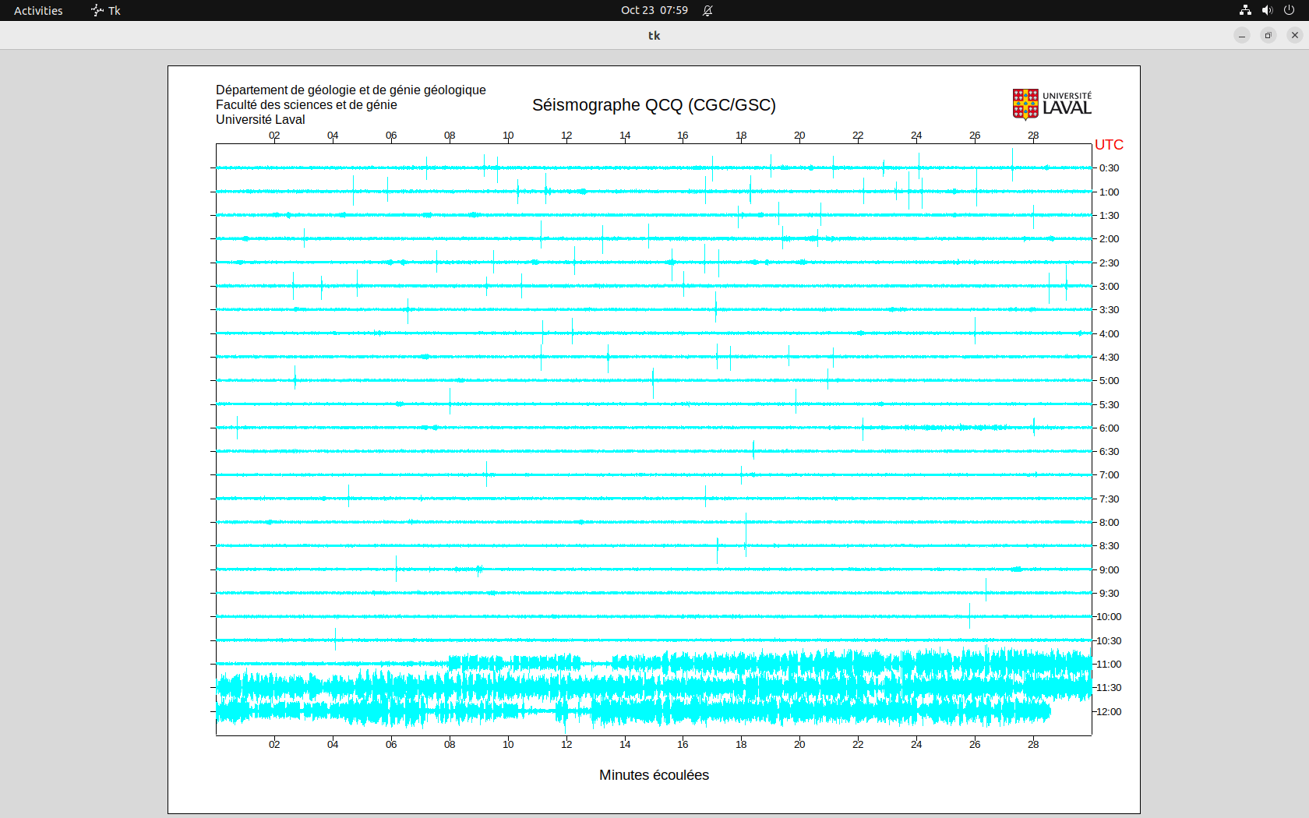Click the 0:30 time label
The height and width of the screenshot is (818, 1309).
1109,168
